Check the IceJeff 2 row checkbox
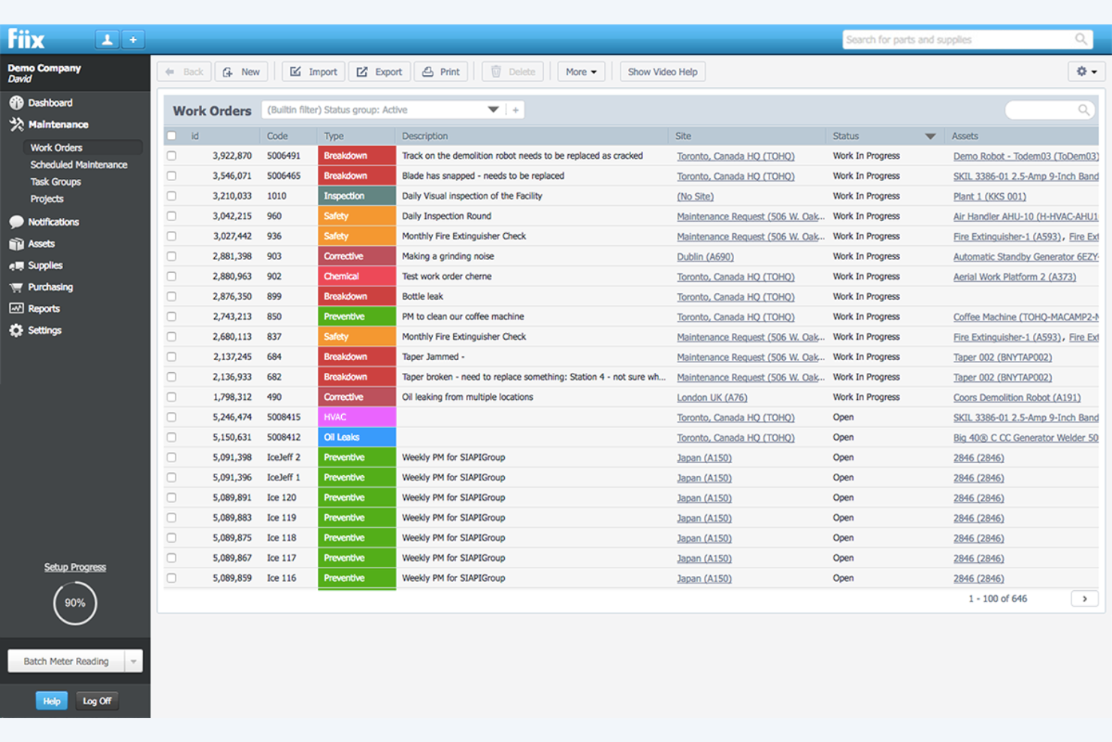The height and width of the screenshot is (742, 1112). coord(171,457)
